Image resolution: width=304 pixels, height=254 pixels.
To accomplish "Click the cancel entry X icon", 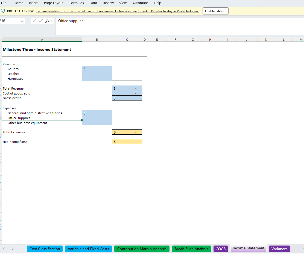I will [x=34, y=21].
